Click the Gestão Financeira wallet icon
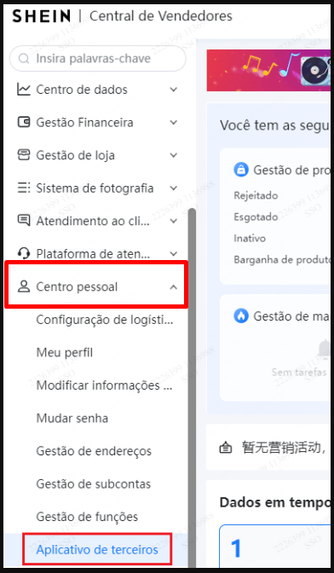This screenshot has height=573, width=334. (24, 122)
